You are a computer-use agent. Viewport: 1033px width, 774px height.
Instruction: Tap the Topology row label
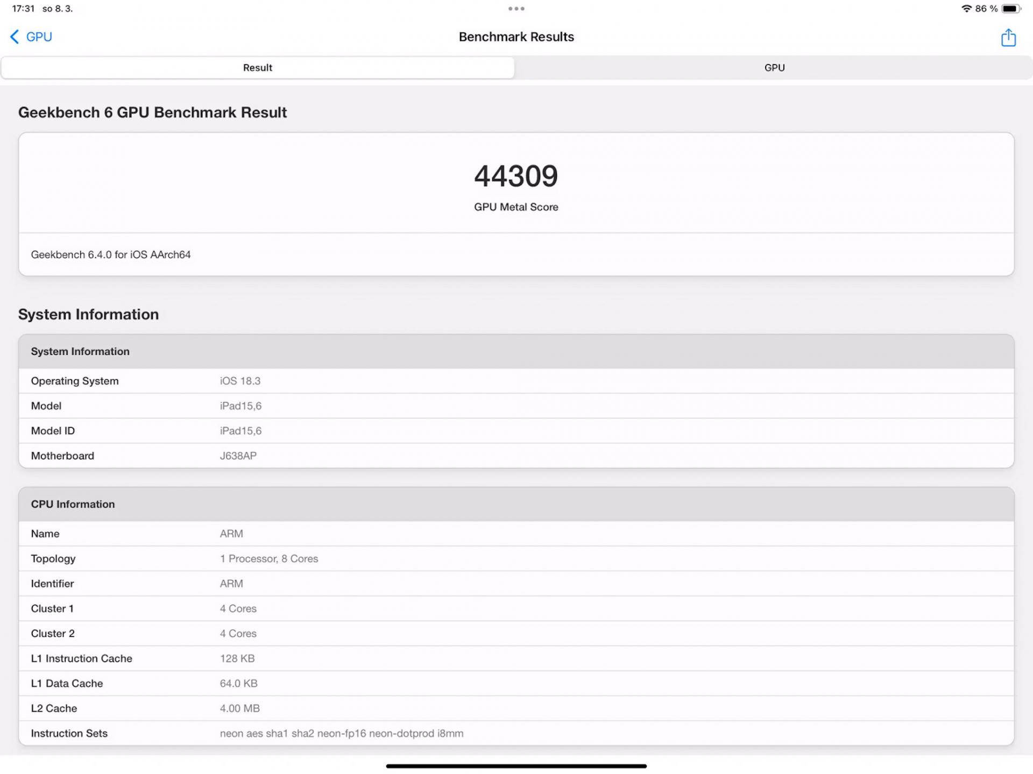pos(53,559)
